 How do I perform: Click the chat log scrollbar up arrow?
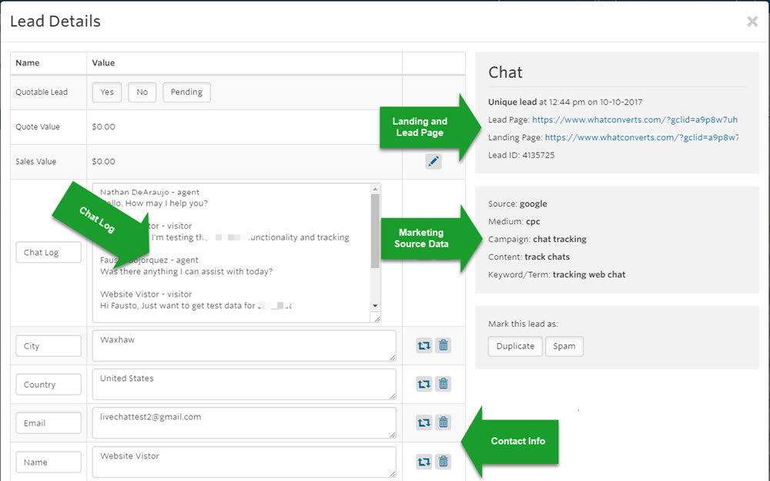(x=375, y=190)
